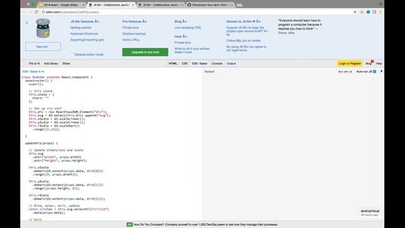The image size is (405, 228).
Task: Switch to the third browser tab, a JS Bin tab
Action: point(160,5)
